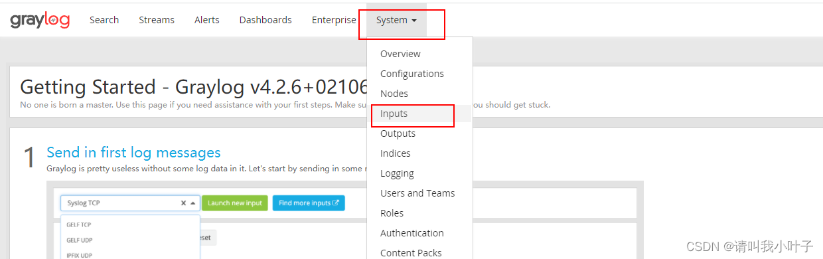
Task: Click the Graylog logo
Action: pos(40,21)
